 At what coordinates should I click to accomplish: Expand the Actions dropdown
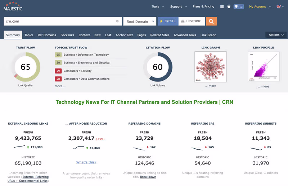click(276, 35)
